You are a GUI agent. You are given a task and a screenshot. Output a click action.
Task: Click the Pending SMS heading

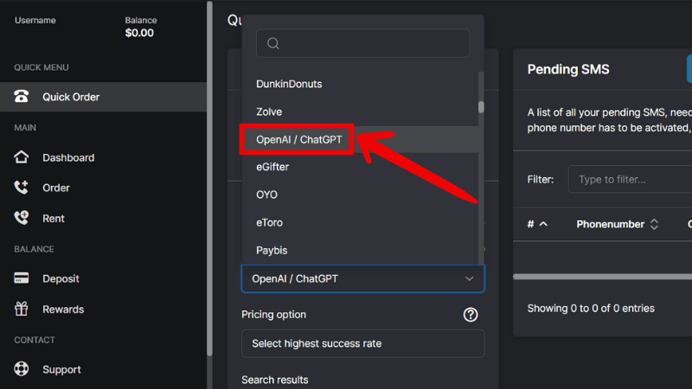(x=568, y=69)
